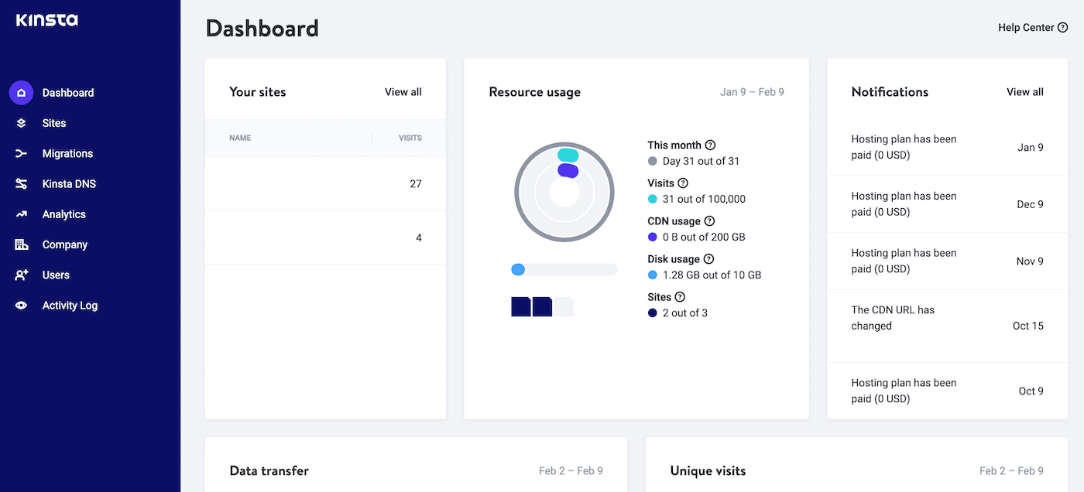
Task: Click the Analytics trend icon
Action: (x=21, y=214)
